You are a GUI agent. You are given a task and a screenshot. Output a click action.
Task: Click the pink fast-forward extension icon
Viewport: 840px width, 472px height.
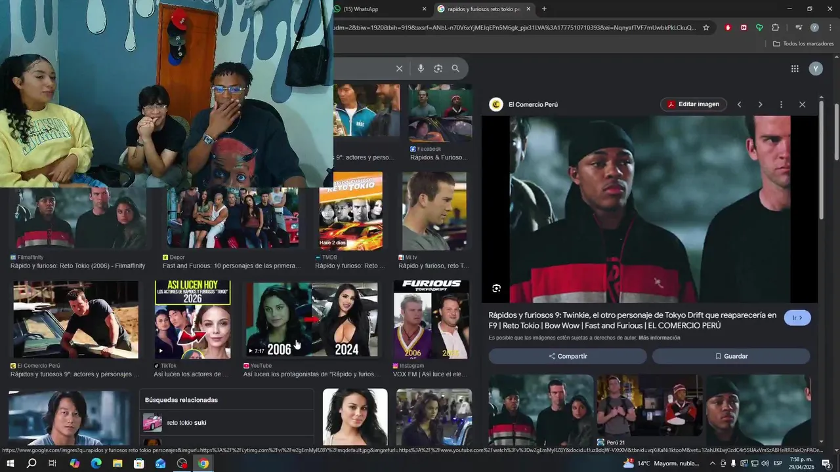pos(744,28)
